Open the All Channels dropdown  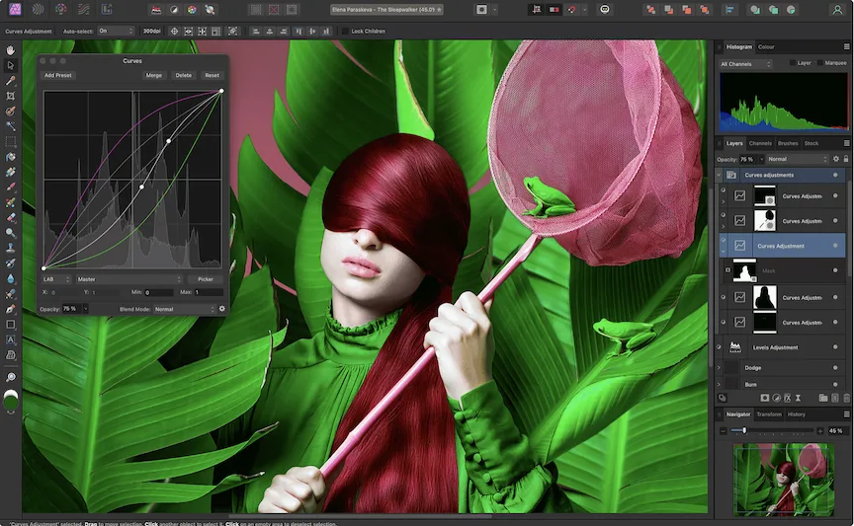(745, 64)
